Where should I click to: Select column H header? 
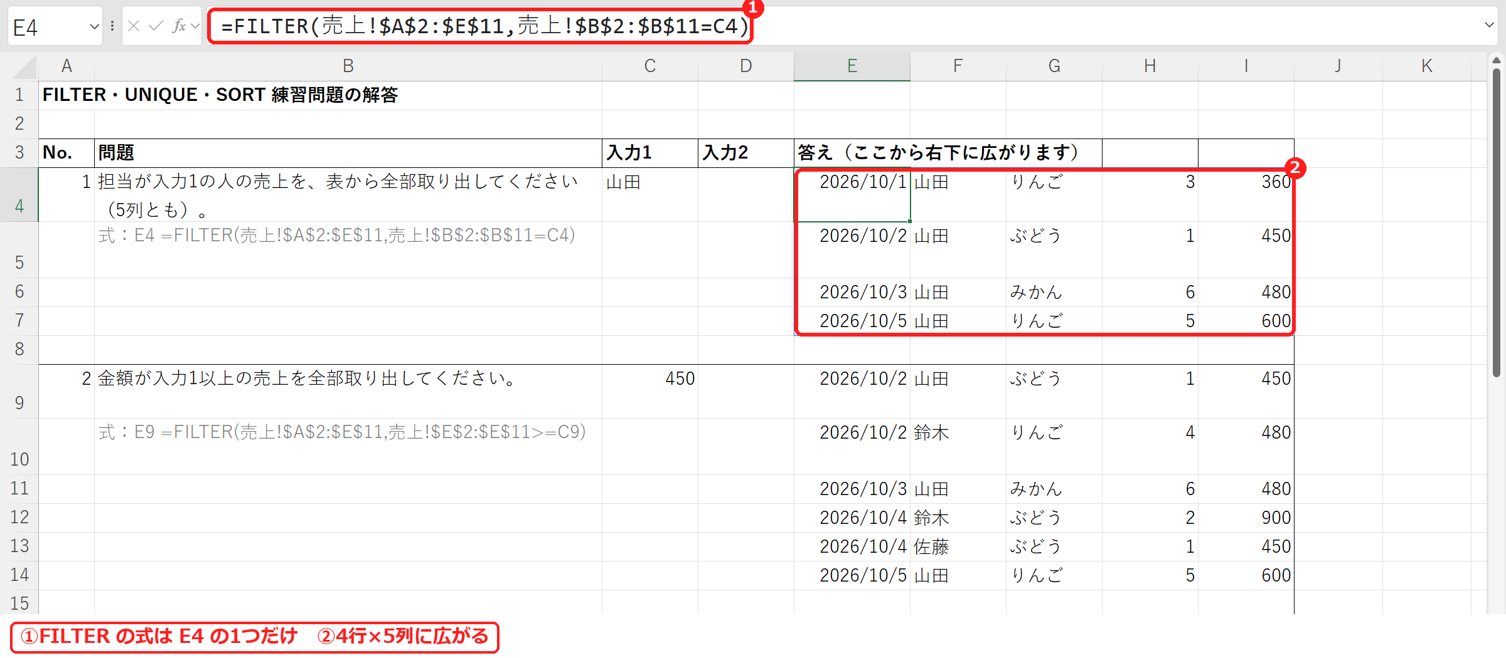1150,66
